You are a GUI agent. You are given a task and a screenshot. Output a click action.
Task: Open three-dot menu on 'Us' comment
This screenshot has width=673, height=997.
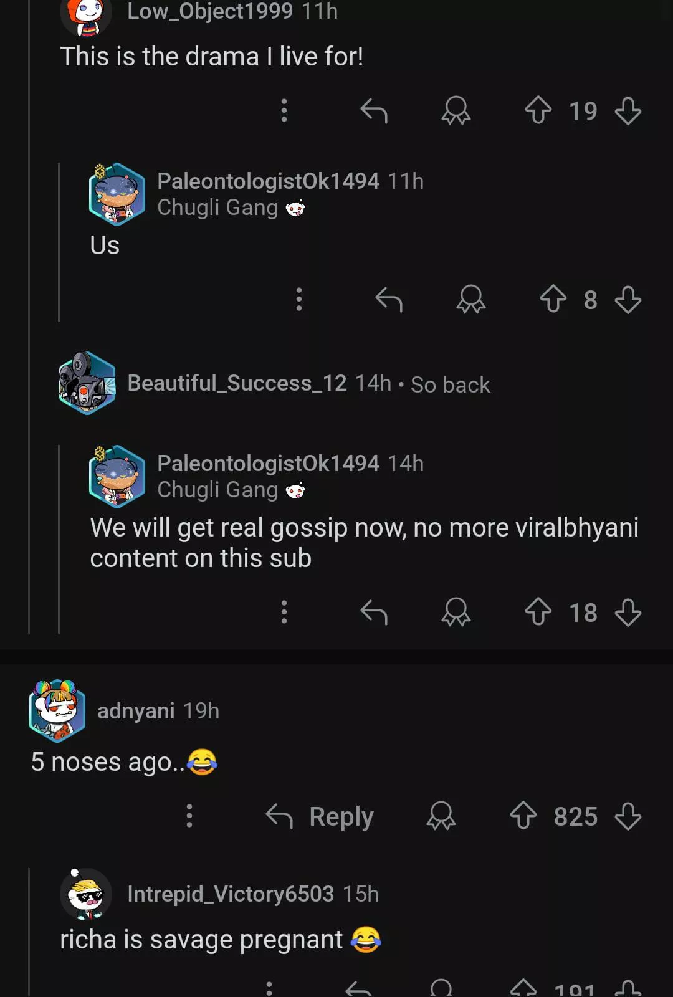[299, 300]
